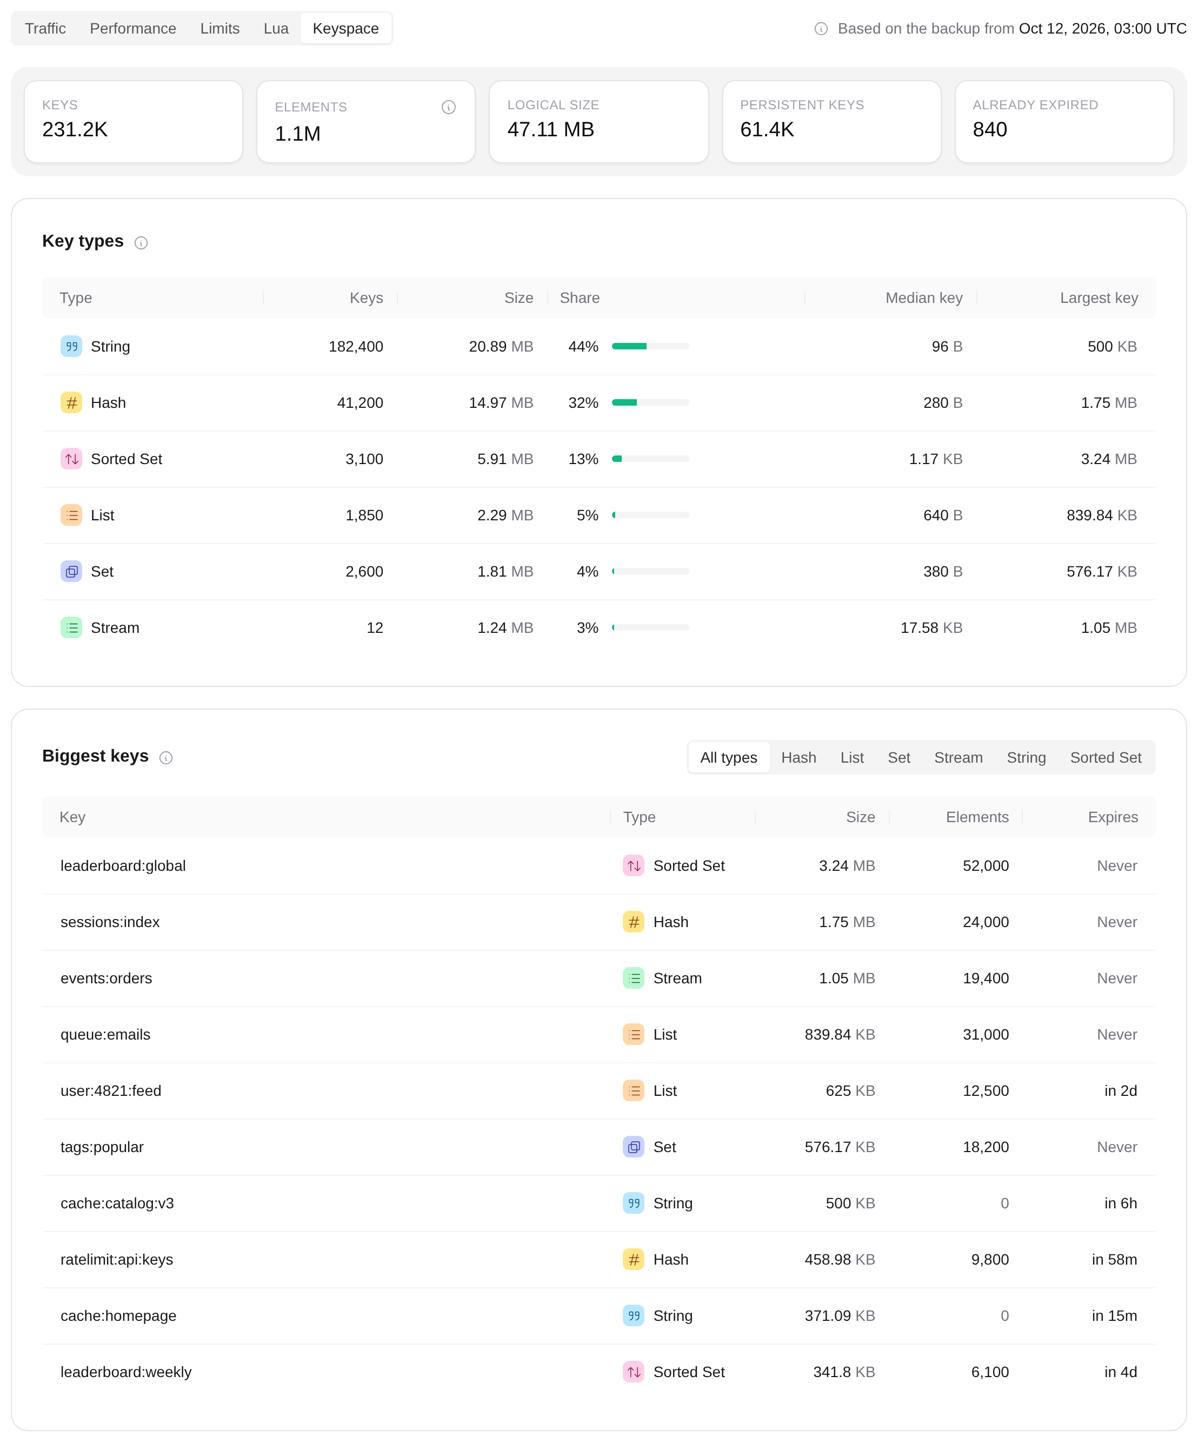
Task: Click the info icon next to Key types
Action: pyautogui.click(x=141, y=243)
